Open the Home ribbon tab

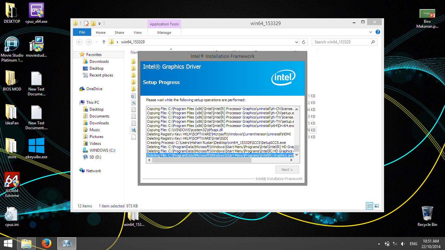pos(101,33)
